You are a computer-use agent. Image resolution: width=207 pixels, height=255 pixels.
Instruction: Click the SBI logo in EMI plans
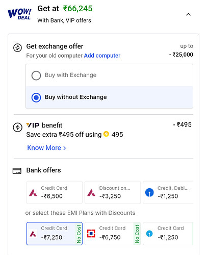(149, 234)
